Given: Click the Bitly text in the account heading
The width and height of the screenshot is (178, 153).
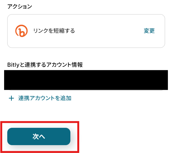Looking at the screenshot, I should pos(13,65).
